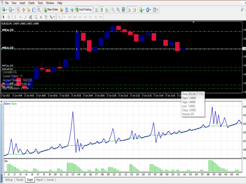Toggle the Terminal window icon
The height and width of the screenshot is (184, 246).
click(34, 10)
